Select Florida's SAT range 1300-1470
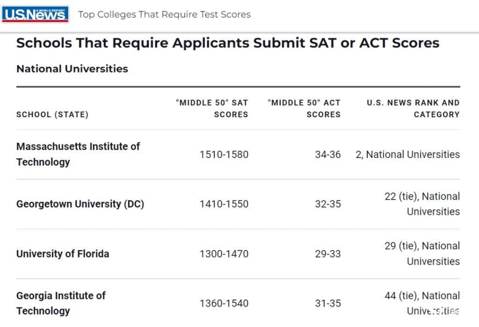The width and height of the screenshot is (479, 327). (224, 254)
